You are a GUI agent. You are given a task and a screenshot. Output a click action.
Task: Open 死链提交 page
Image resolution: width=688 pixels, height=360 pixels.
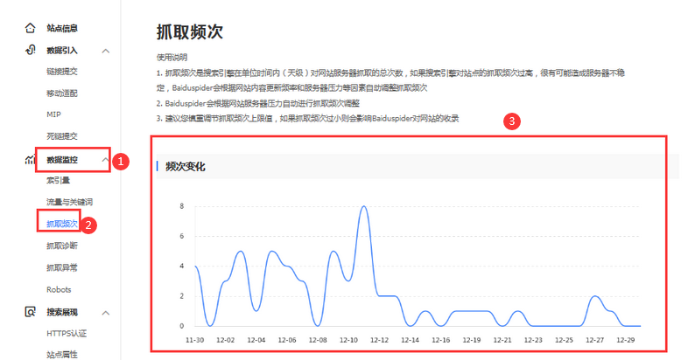pyautogui.click(x=62, y=136)
